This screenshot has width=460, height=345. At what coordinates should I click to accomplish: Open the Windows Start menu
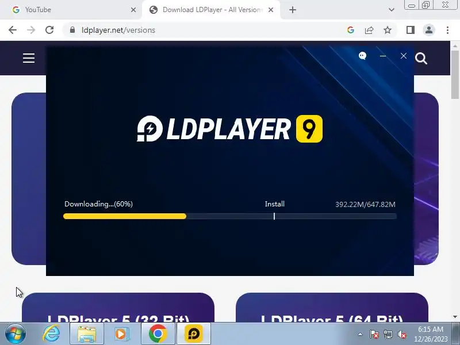coord(15,334)
